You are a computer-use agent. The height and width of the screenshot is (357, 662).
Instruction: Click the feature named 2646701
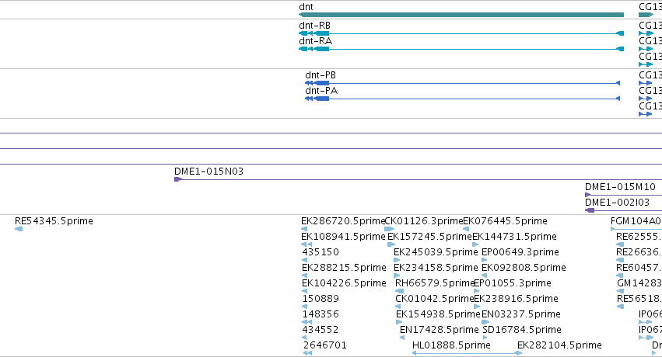tap(324, 345)
